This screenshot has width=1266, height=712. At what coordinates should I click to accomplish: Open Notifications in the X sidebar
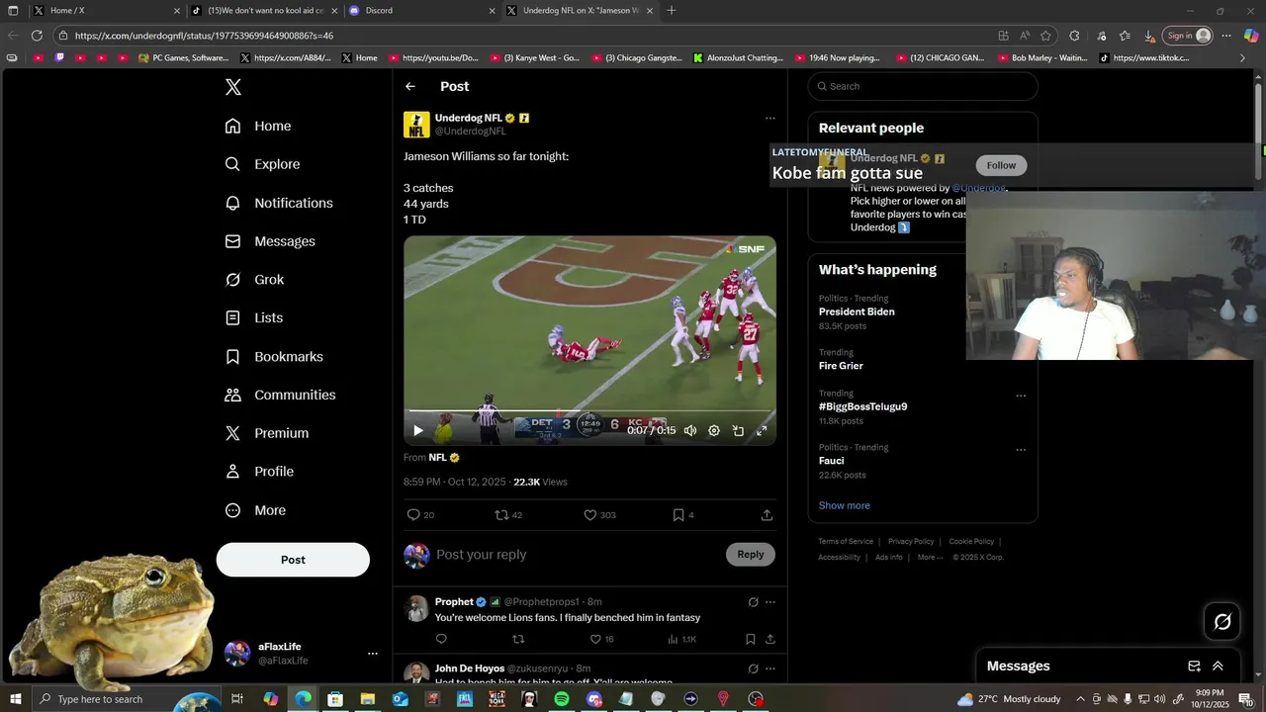coord(280,203)
